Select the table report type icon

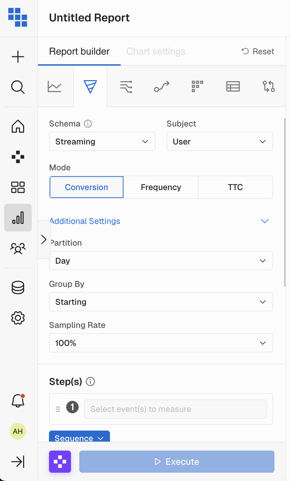pos(233,86)
